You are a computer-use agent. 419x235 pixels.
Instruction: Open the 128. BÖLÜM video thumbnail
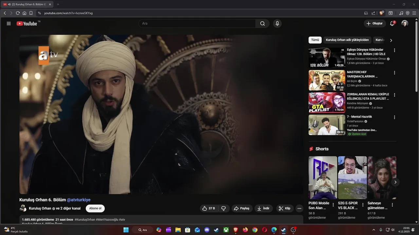tap(327, 58)
